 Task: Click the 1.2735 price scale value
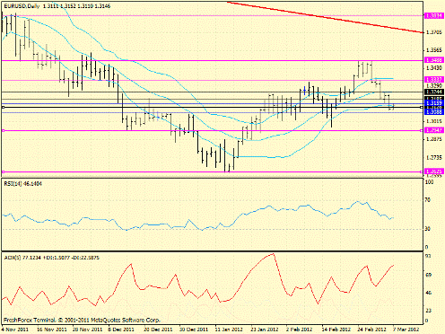click(433, 157)
